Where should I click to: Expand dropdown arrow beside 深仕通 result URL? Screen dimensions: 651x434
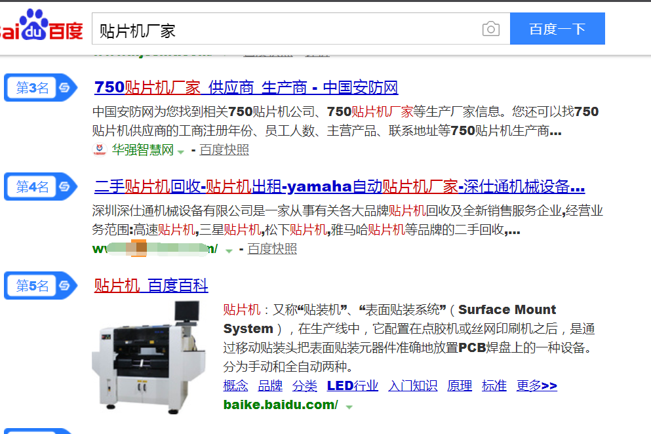[229, 250]
